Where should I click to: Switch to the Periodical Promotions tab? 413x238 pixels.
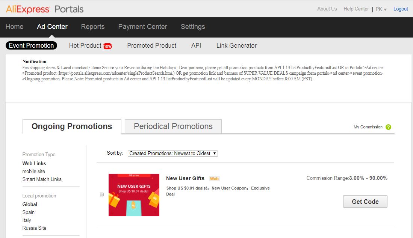[173, 127]
